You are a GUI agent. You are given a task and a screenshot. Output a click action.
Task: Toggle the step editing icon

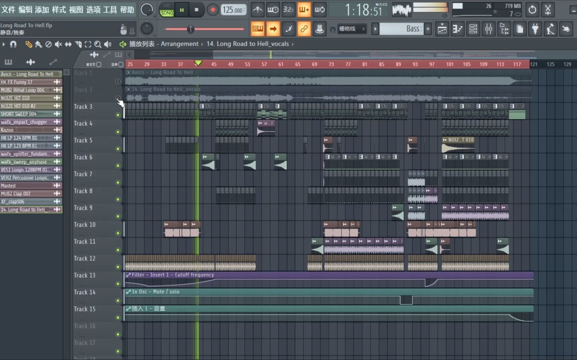[x=288, y=29]
